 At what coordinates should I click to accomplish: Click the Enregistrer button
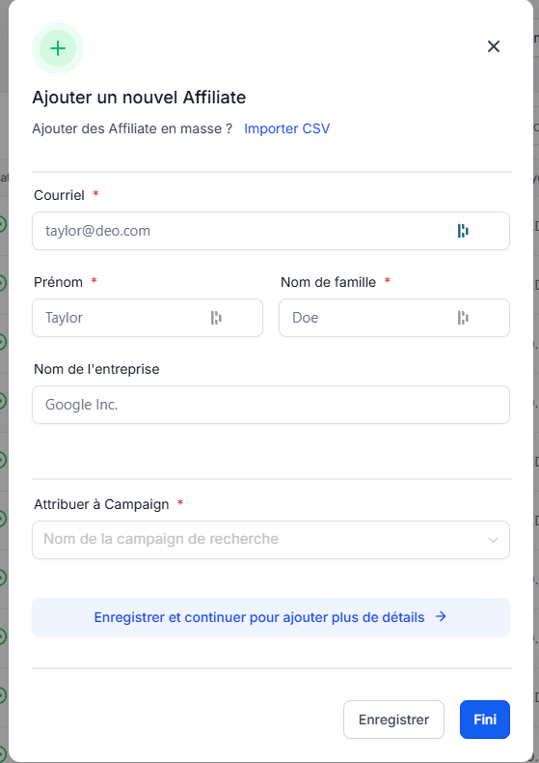pyautogui.click(x=393, y=720)
